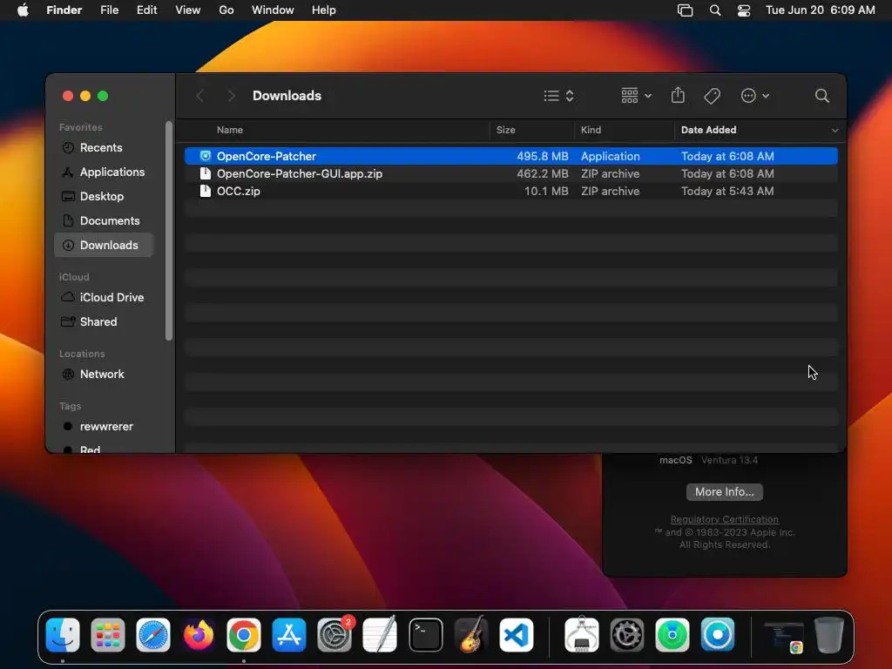Open the Help menu
Viewport: 892px width, 669px height.
(323, 10)
